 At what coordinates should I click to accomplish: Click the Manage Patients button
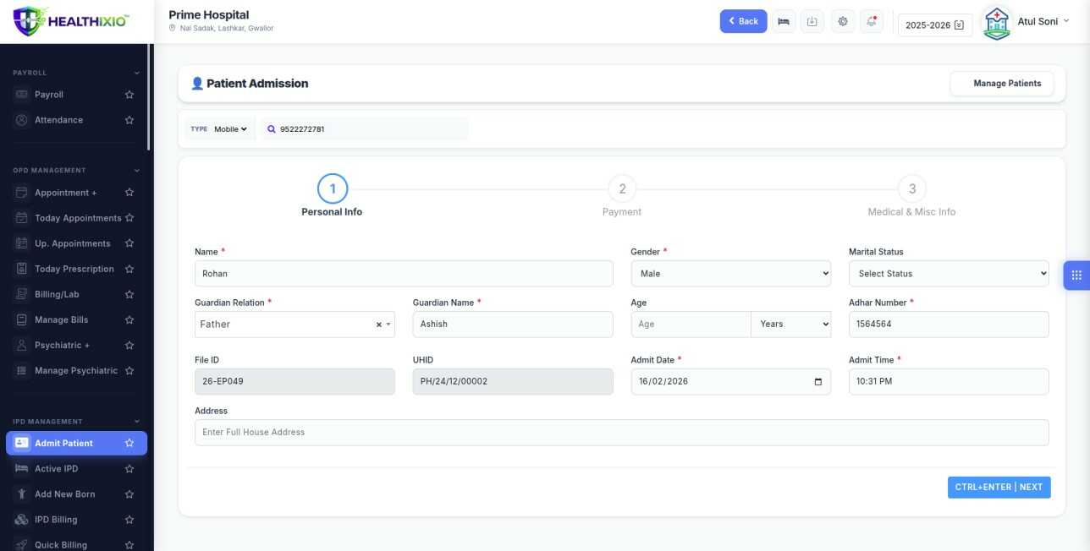point(1006,84)
